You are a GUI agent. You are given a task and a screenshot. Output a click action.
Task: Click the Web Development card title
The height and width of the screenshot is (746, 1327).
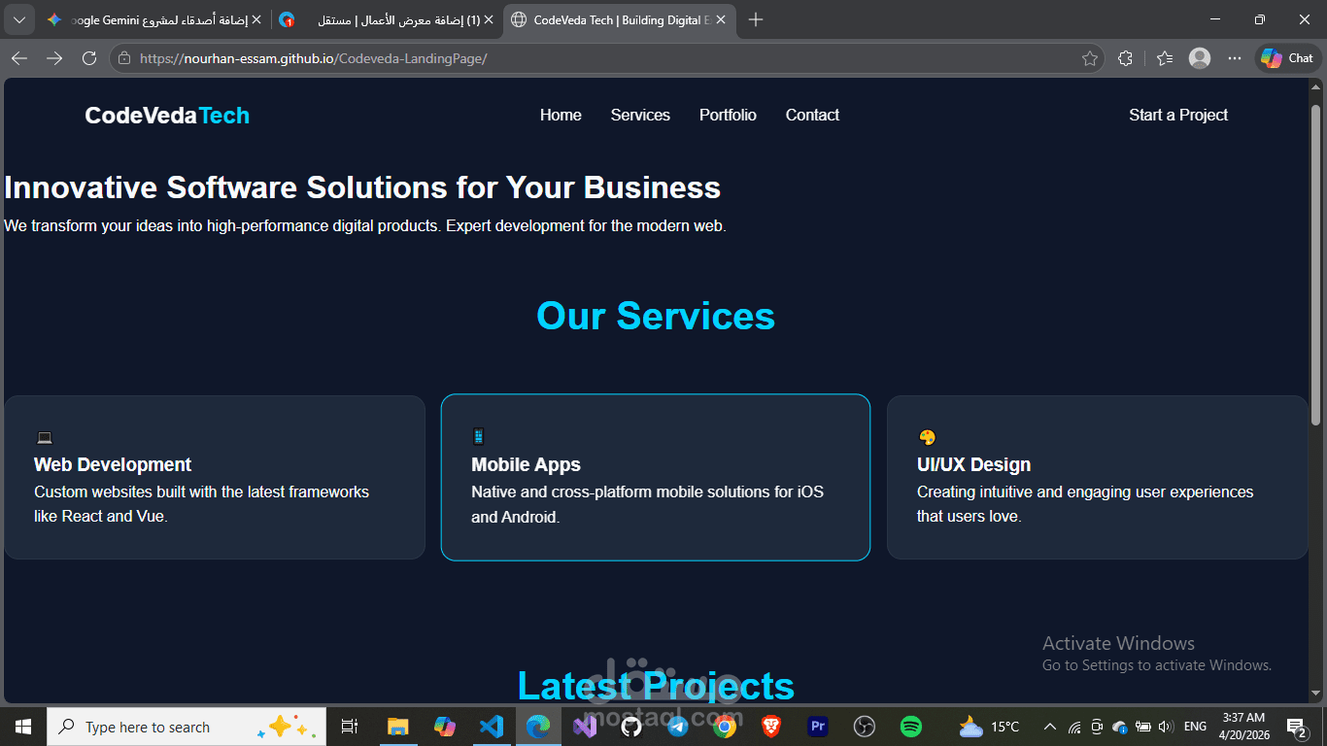pos(113,464)
